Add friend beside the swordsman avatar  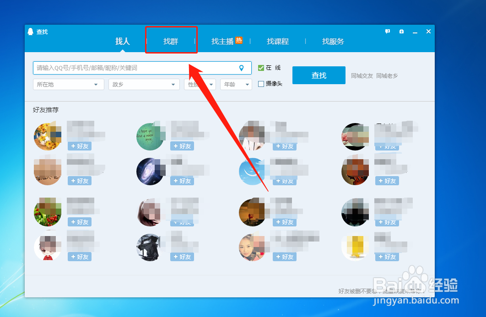click(x=182, y=257)
